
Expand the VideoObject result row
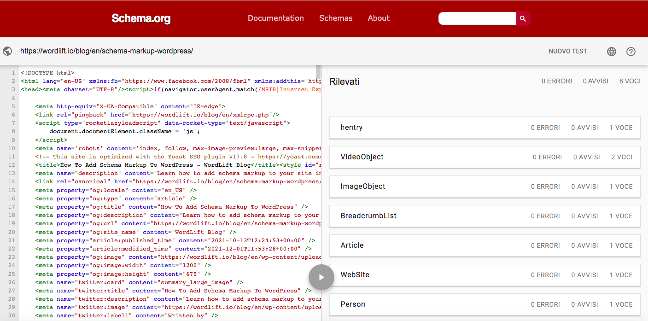485,157
